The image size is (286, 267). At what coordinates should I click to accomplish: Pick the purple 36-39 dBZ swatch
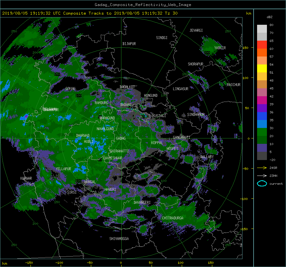(x=262, y=108)
